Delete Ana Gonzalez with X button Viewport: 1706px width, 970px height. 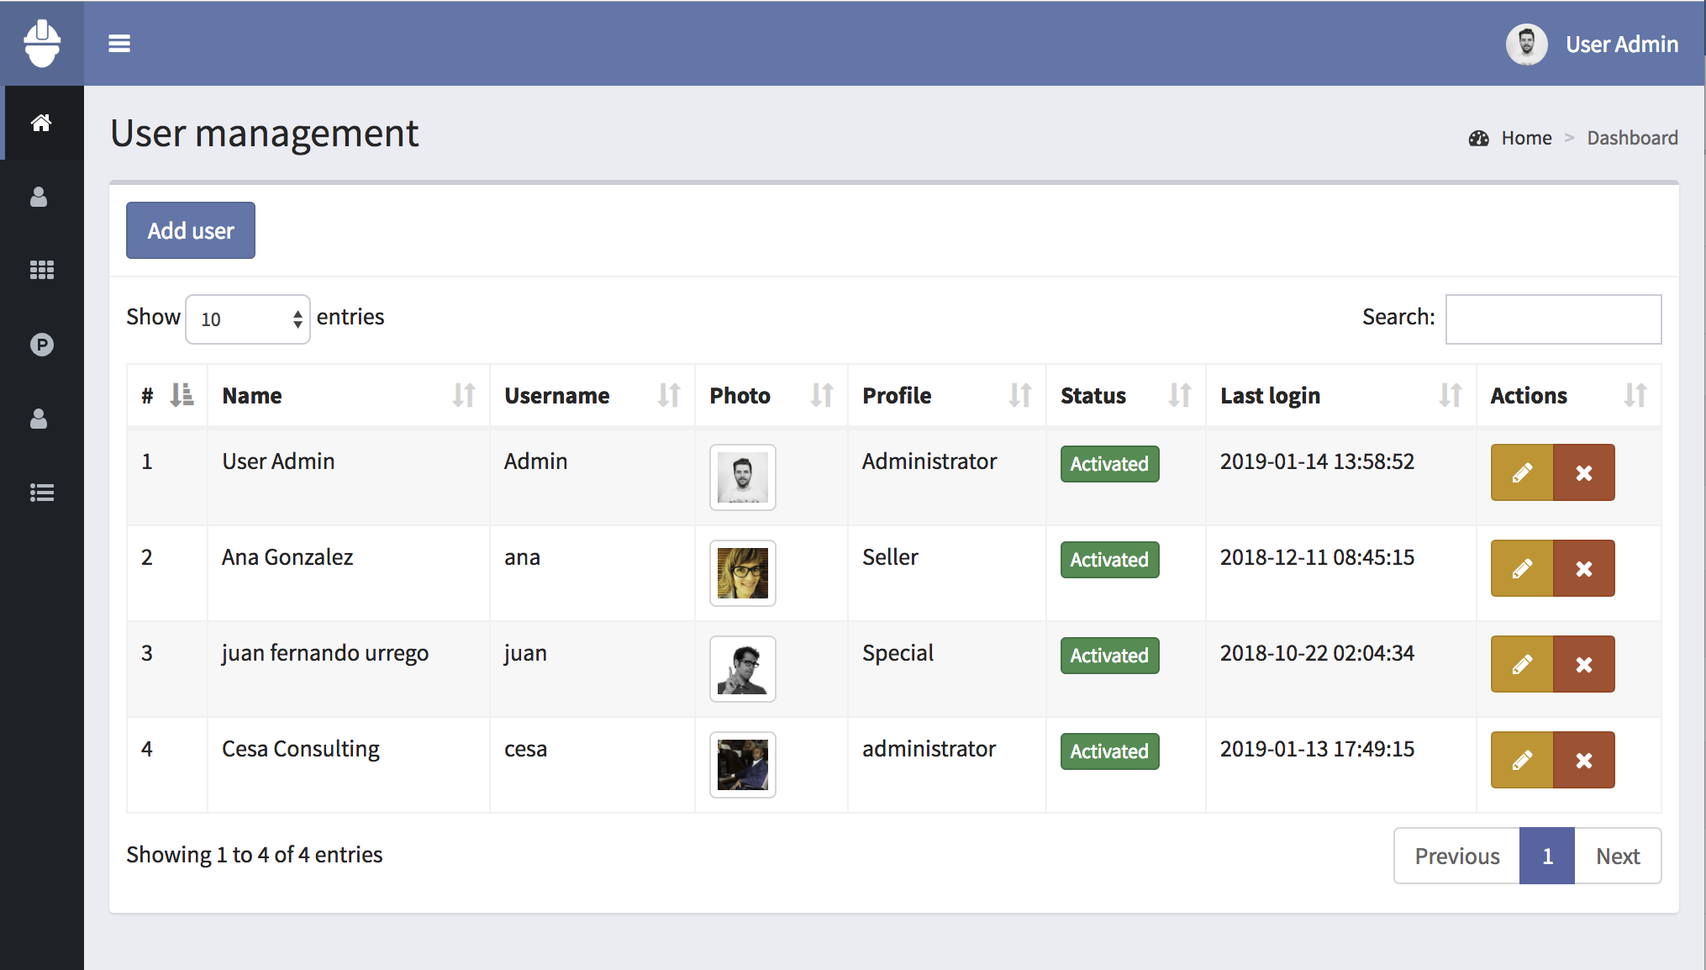(x=1583, y=568)
